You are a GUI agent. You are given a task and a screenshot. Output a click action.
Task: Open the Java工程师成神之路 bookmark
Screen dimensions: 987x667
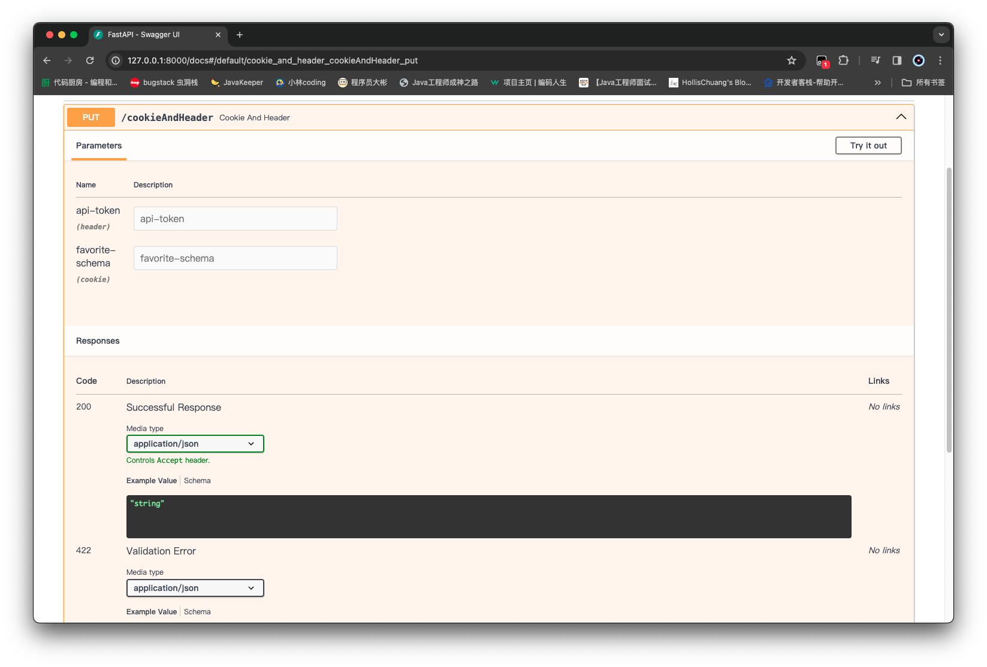click(x=439, y=83)
